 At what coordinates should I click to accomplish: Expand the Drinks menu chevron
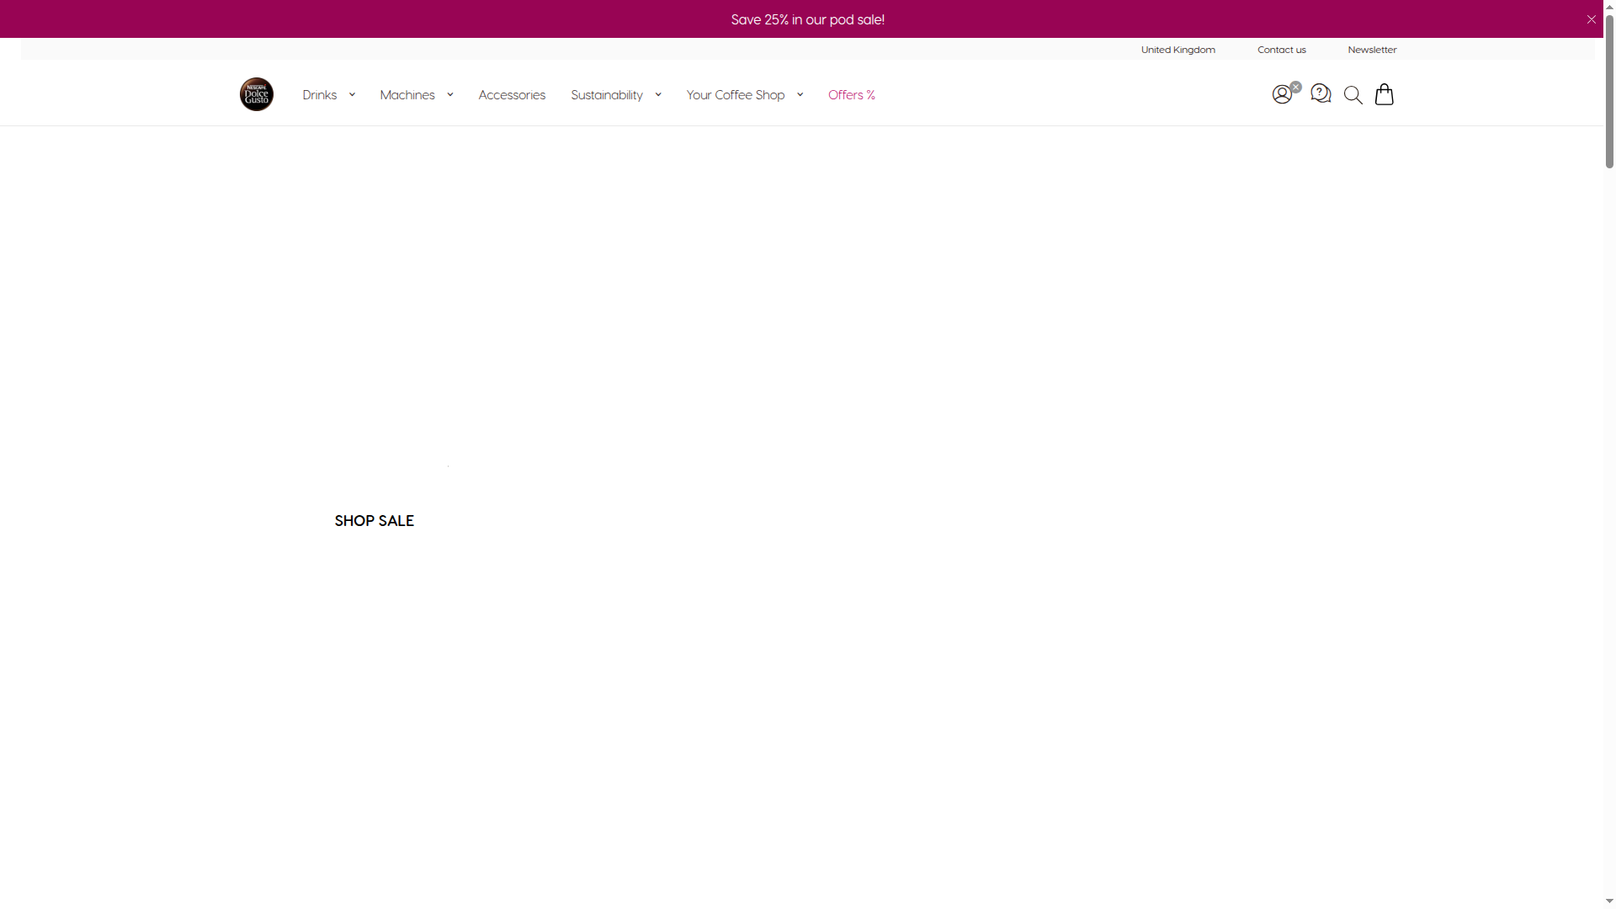click(x=352, y=95)
